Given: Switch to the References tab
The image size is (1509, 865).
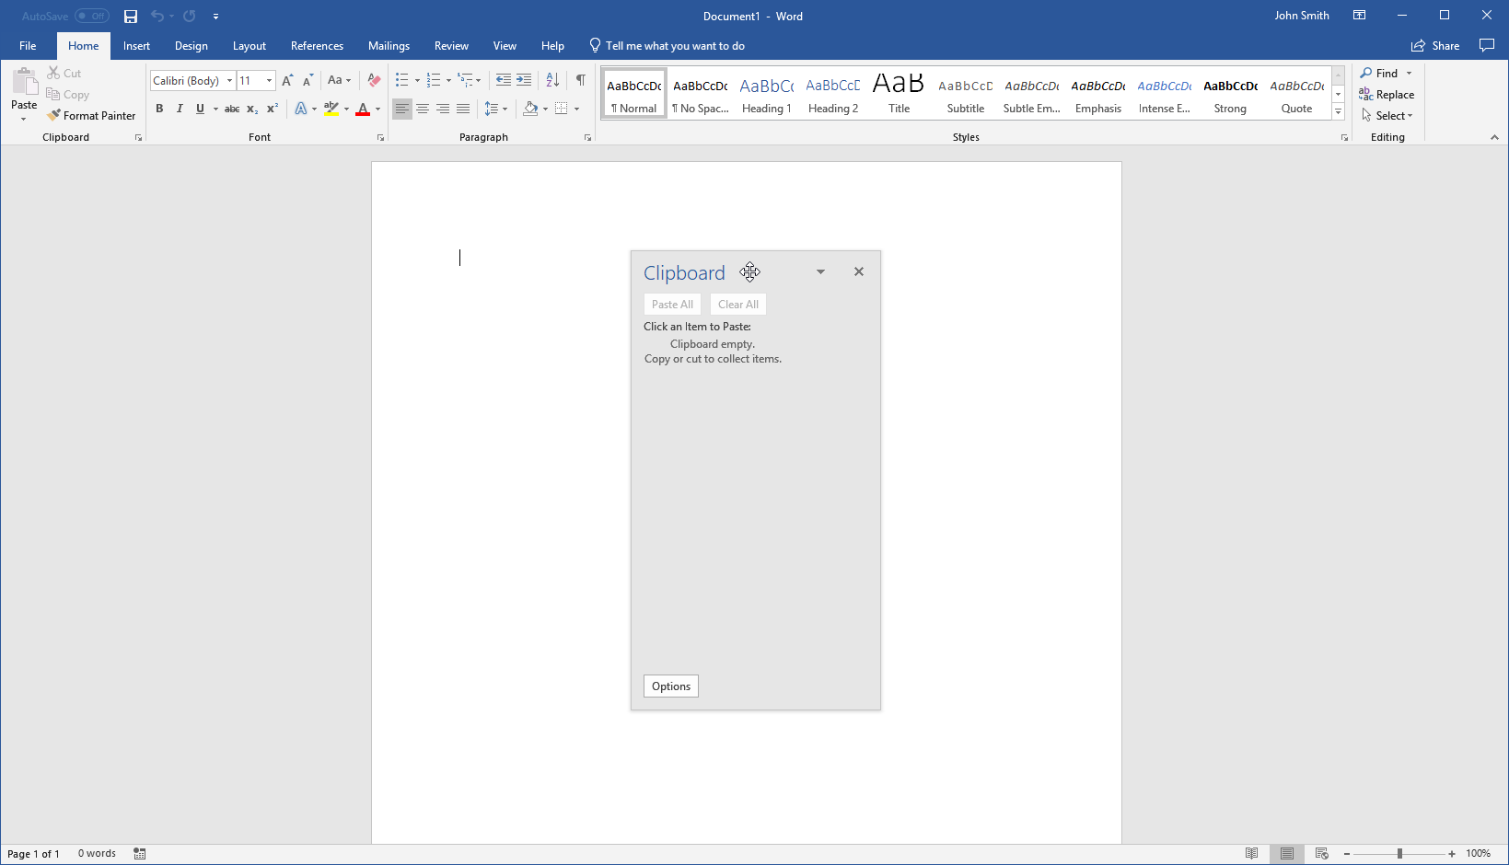Looking at the screenshot, I should pos(317,46).
